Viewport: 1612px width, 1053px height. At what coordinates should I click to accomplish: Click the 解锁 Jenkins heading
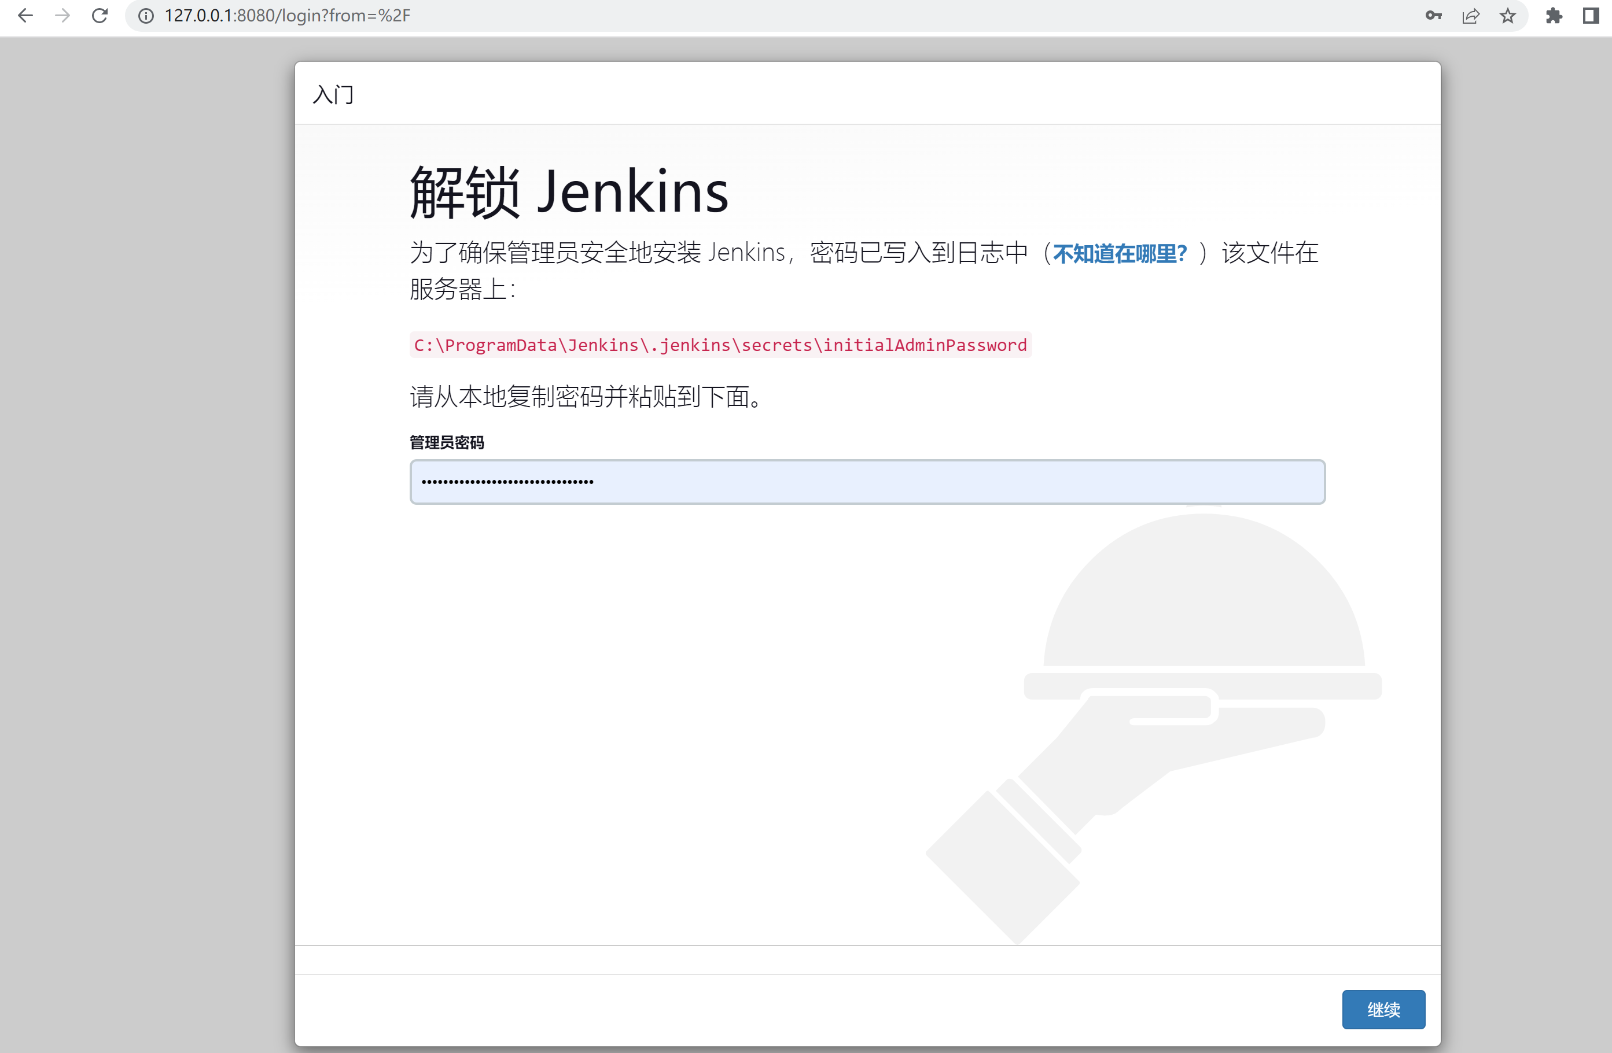pyautogui.click(x=569, y=192)
